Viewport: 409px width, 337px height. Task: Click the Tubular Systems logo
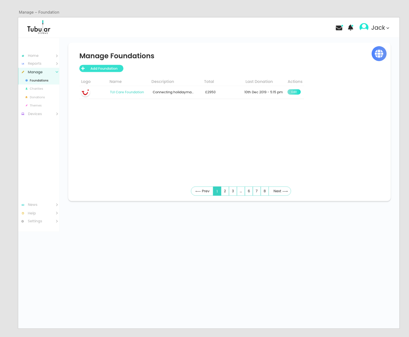[x=39, y=28]
